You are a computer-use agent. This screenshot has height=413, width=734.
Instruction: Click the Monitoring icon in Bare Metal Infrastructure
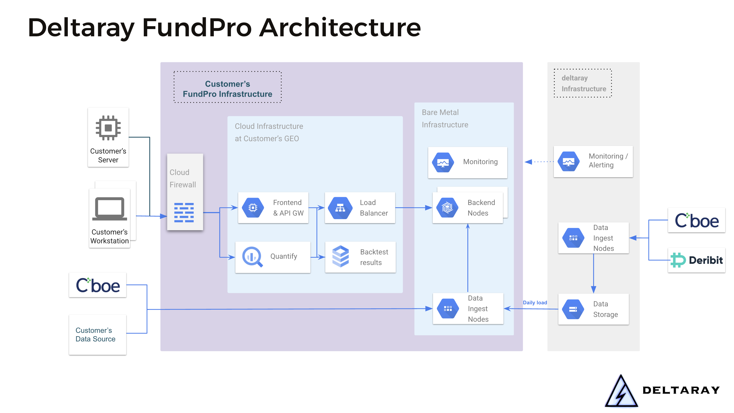click(x=443, y=162)
